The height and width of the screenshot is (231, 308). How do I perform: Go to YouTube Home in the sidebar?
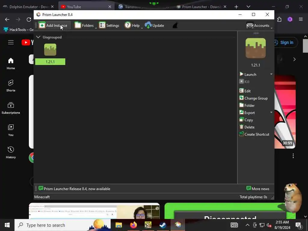tap(11, 64)
